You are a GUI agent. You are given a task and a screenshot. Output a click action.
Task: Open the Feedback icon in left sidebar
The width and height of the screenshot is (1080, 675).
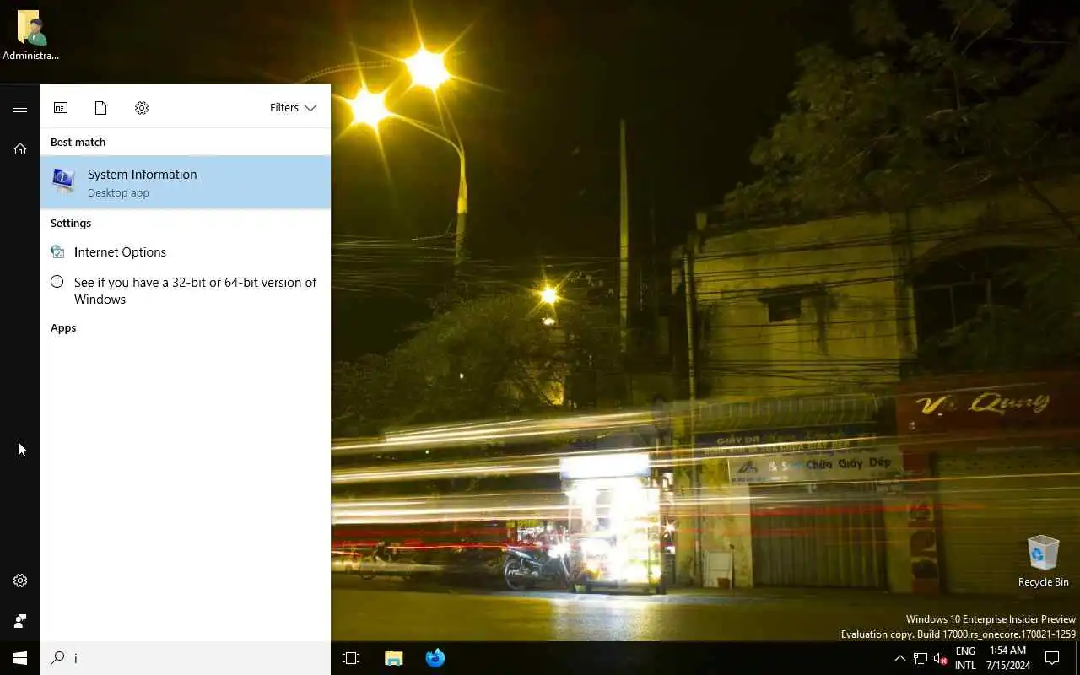[20, 621]
